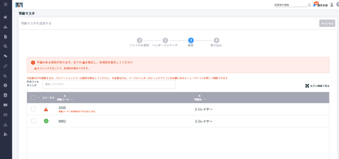This screenshot has width=339, height=159.
Task: Click the employee search input field
Action: click(x=291, y=5)
